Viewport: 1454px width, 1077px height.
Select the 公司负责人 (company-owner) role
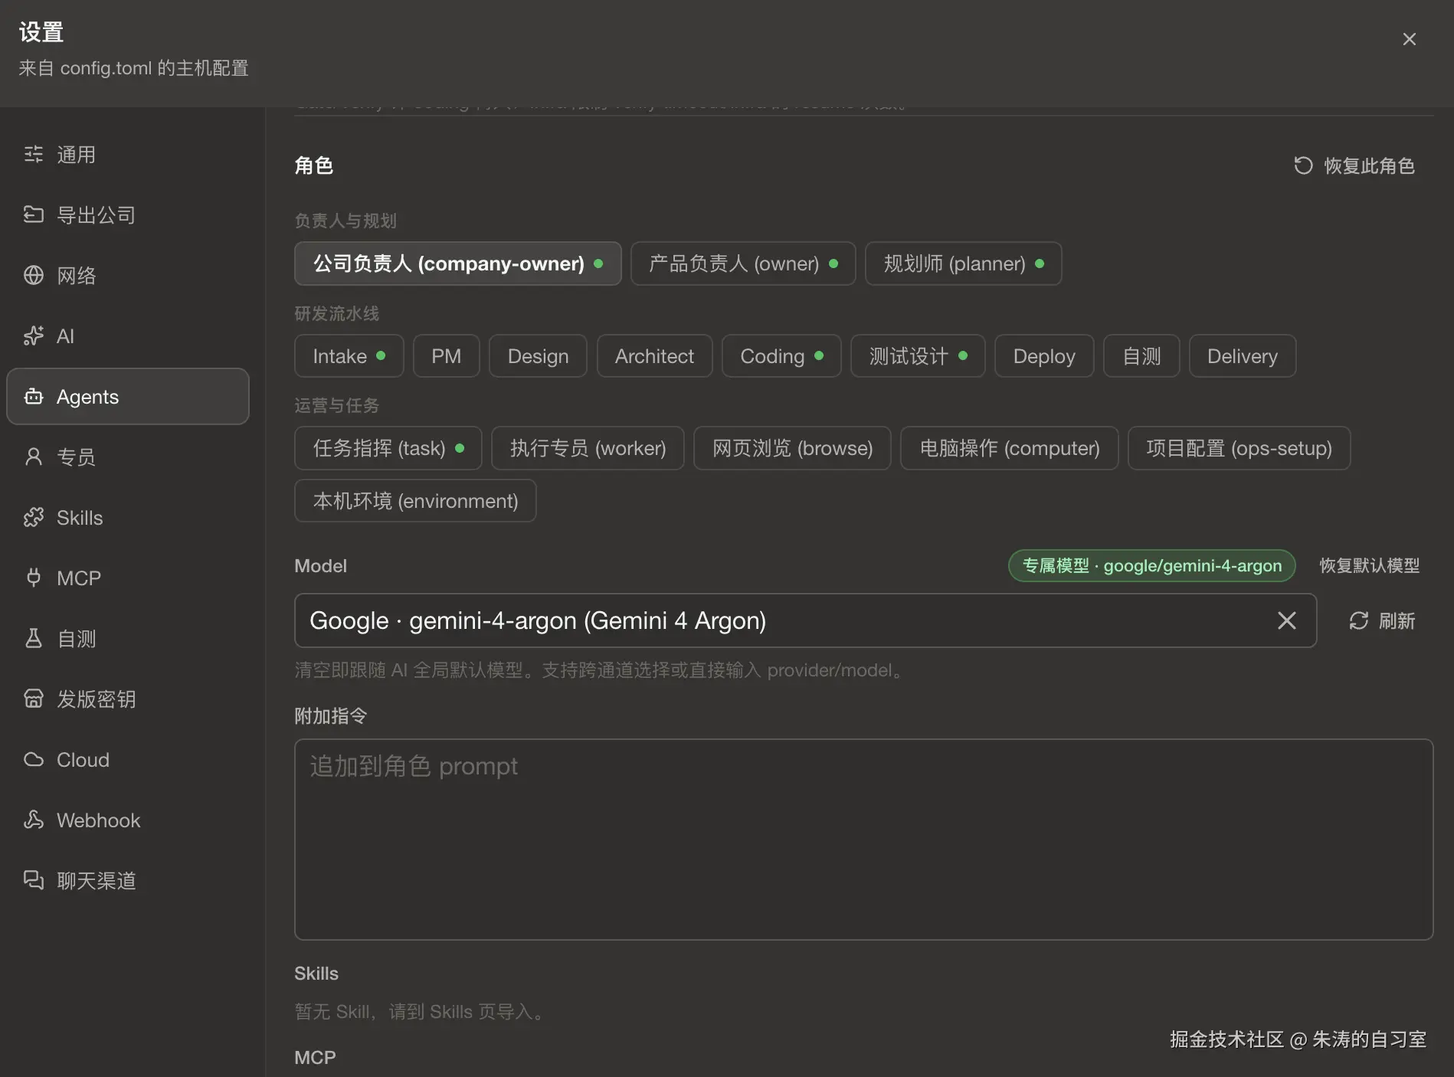point(458,264)
